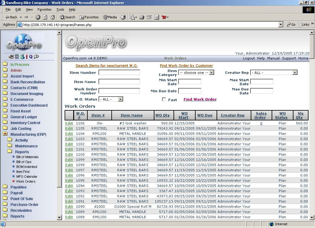
Task: Click the browser Stop icon
Action: pos(38,17)
